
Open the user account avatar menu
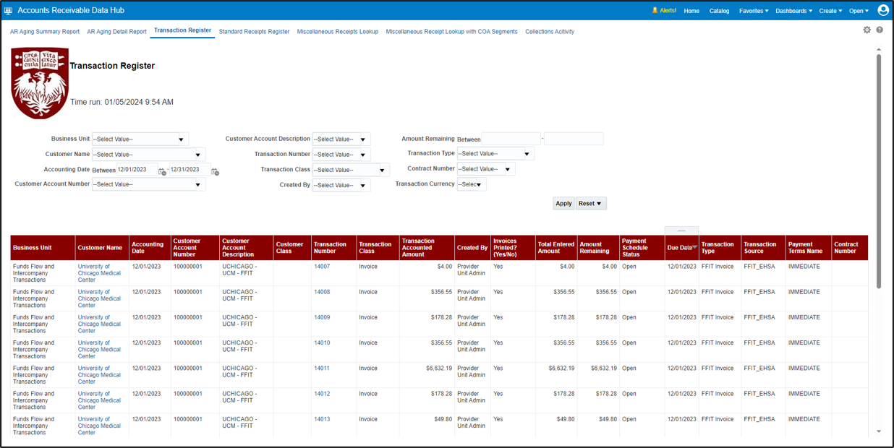pyautogui.click(x=882, y=10)
